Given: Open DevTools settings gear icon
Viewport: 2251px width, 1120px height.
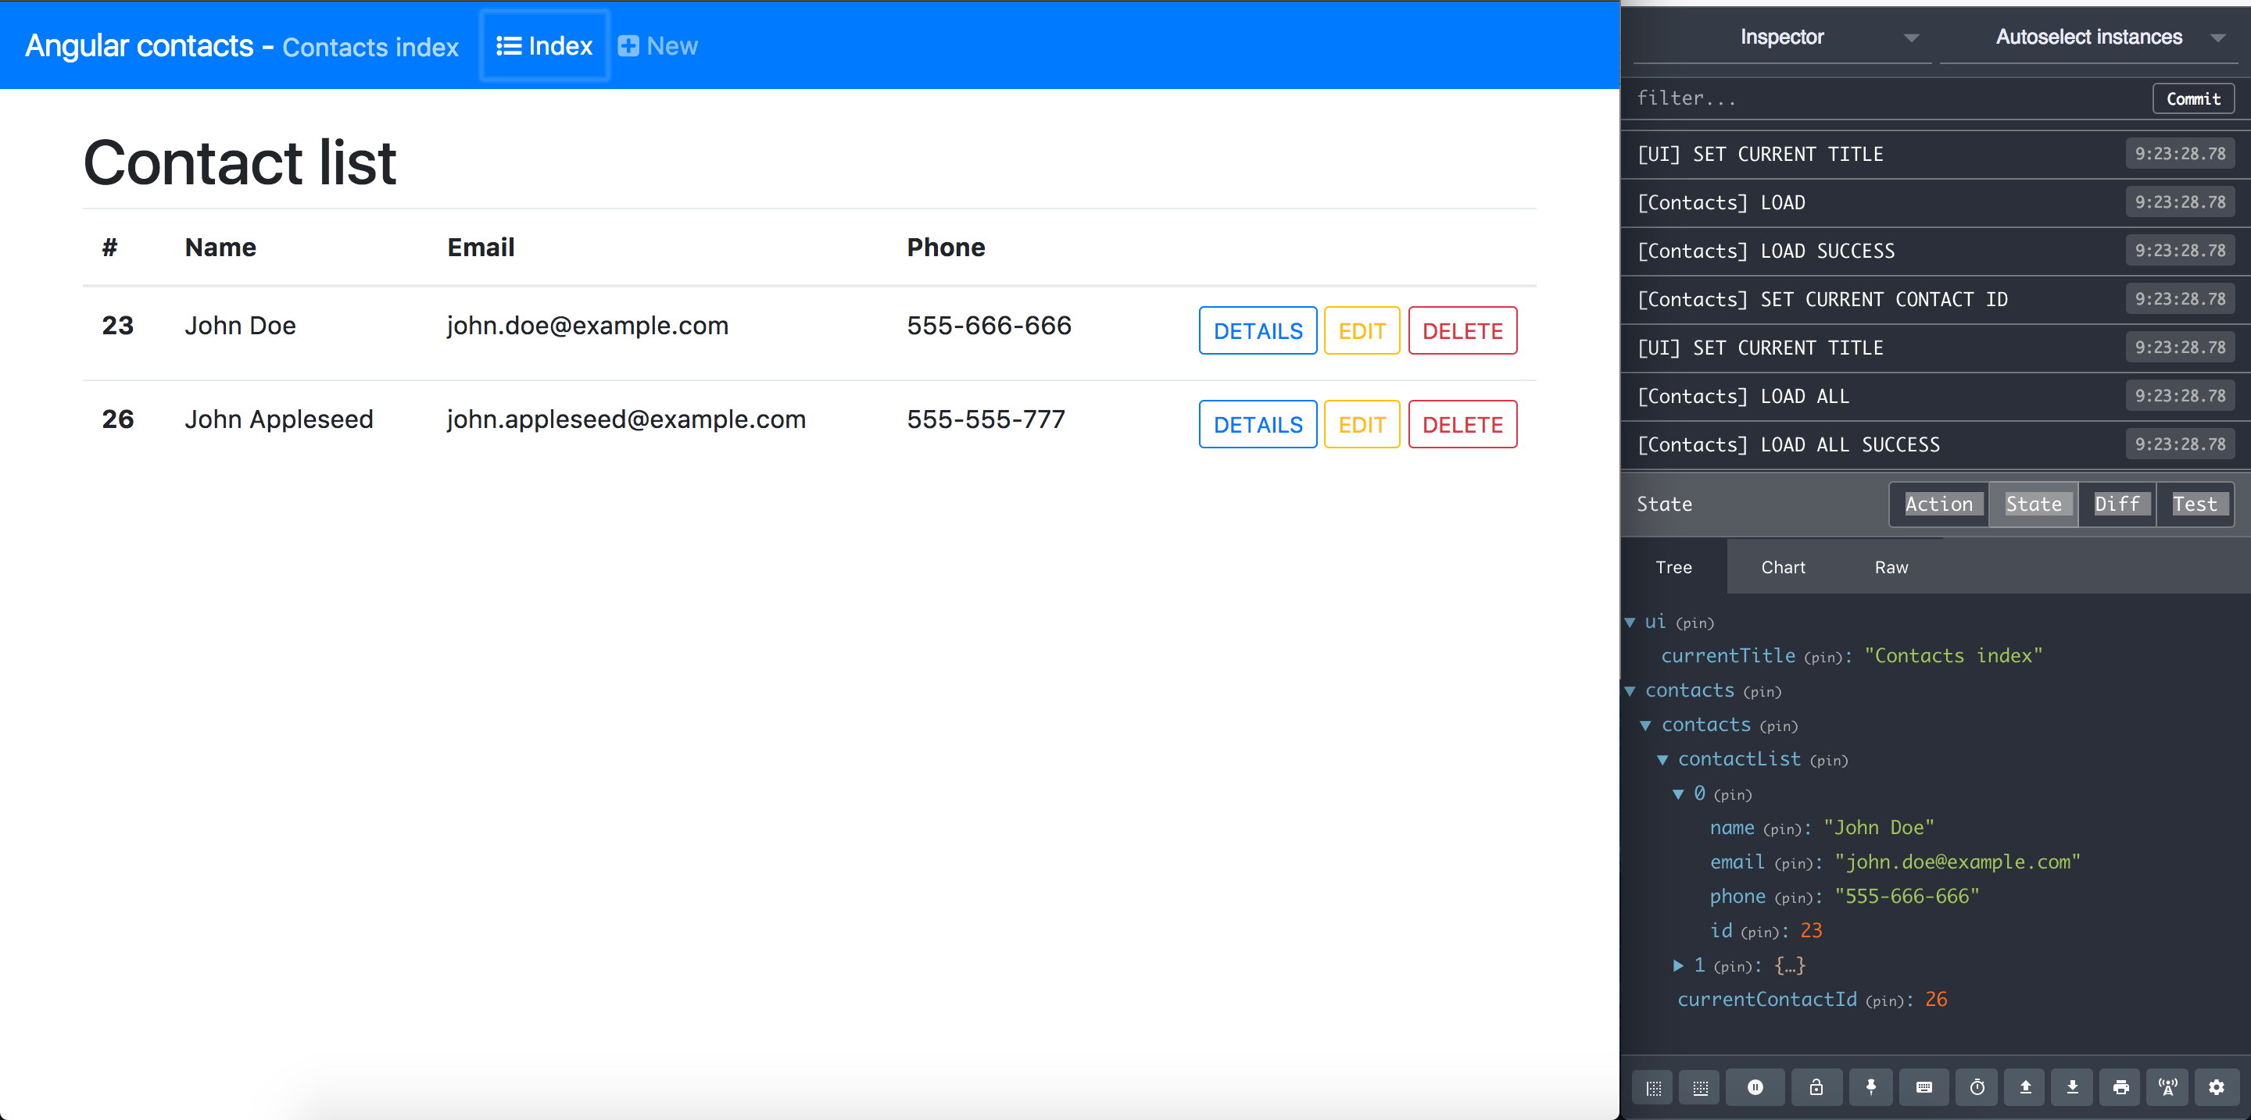Looking at the screenshot, I should pos(2217,1087).
